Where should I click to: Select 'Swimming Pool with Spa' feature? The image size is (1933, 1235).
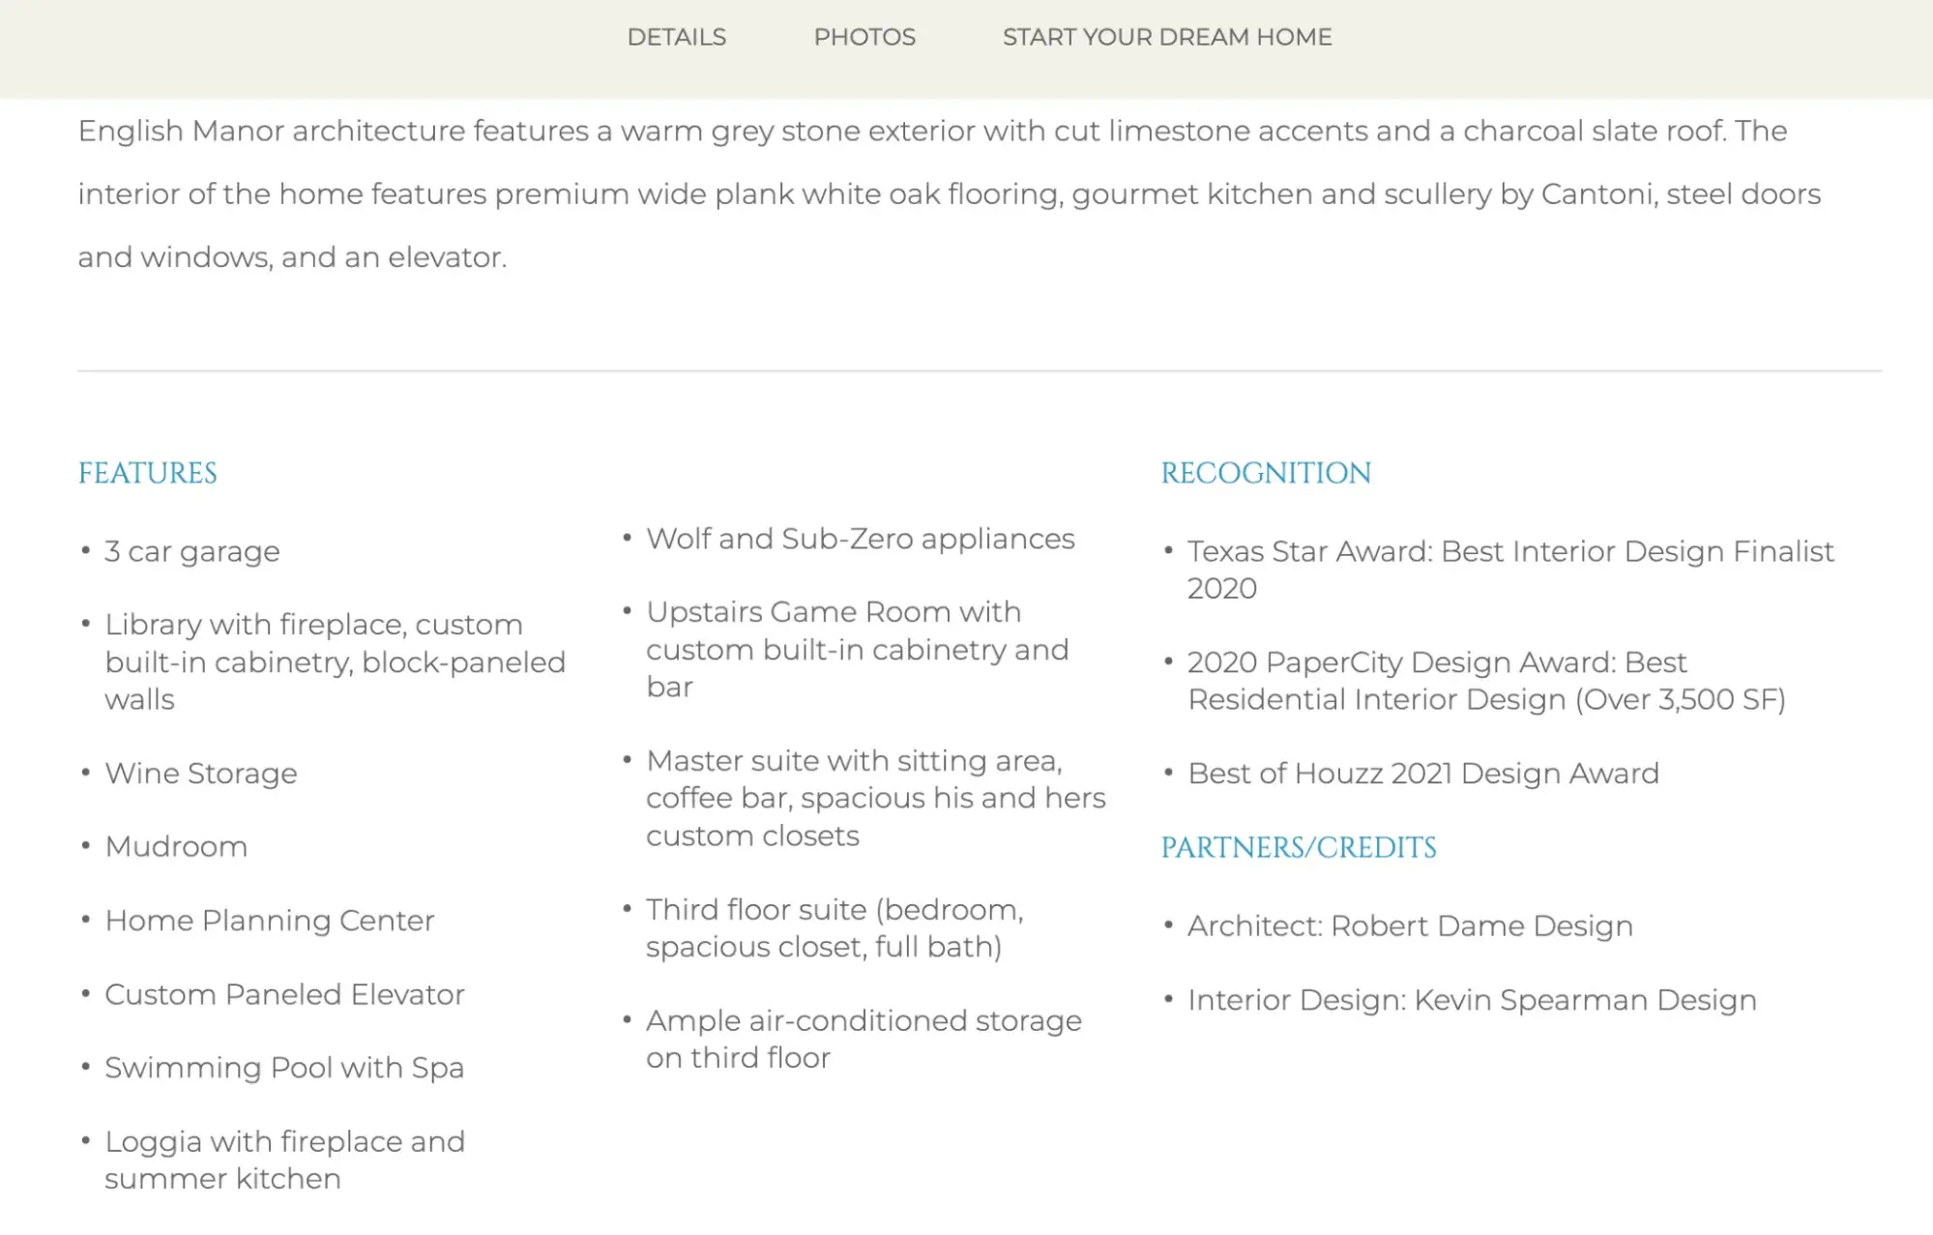[x=283, y=1067]
